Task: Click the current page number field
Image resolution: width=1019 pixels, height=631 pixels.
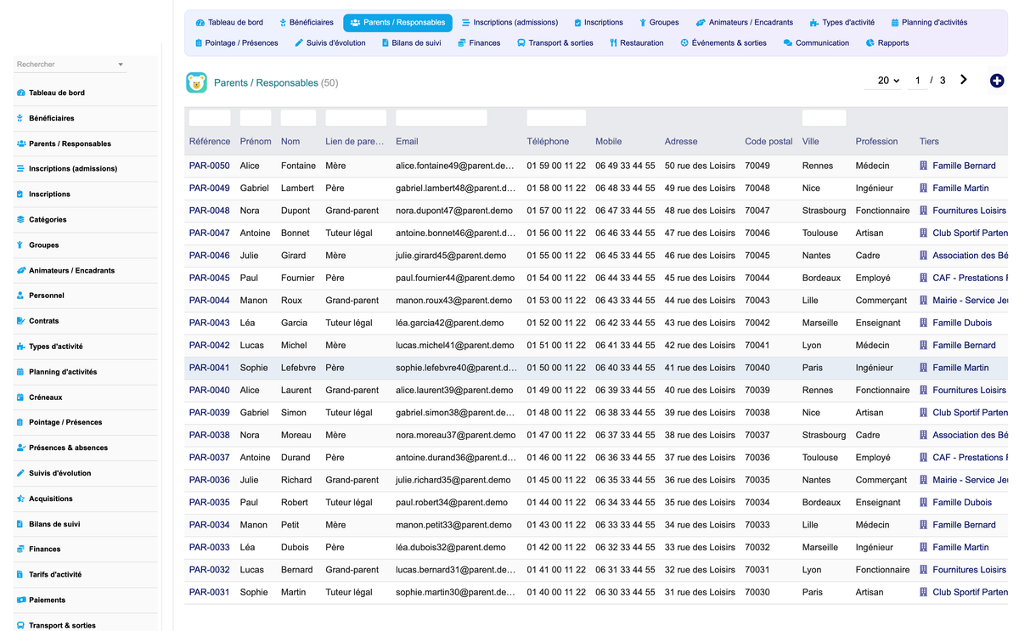Action: [917, 80]
